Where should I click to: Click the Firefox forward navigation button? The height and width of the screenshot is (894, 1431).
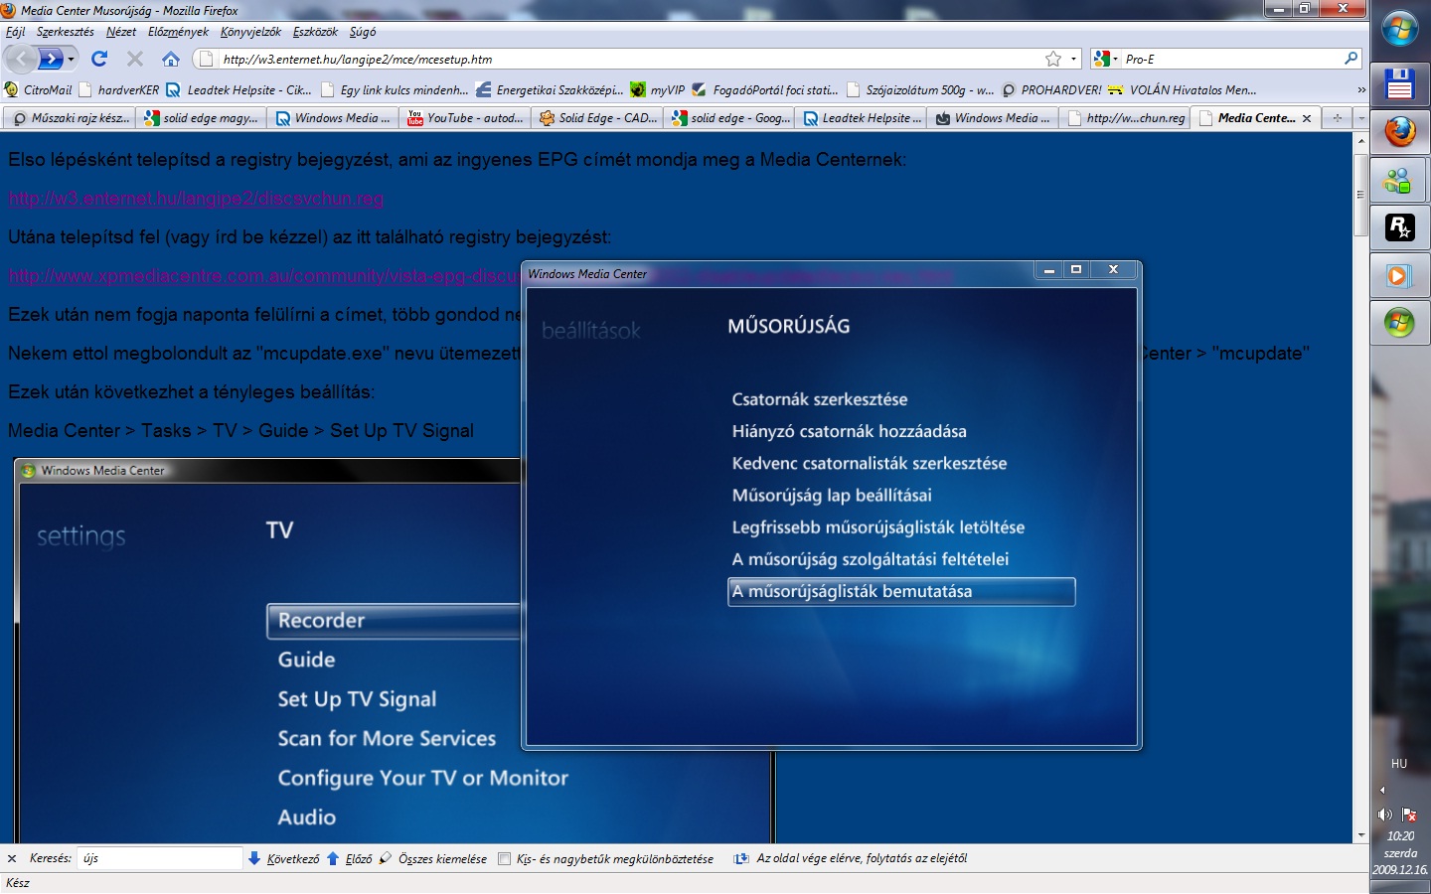(x=50, y=59)
